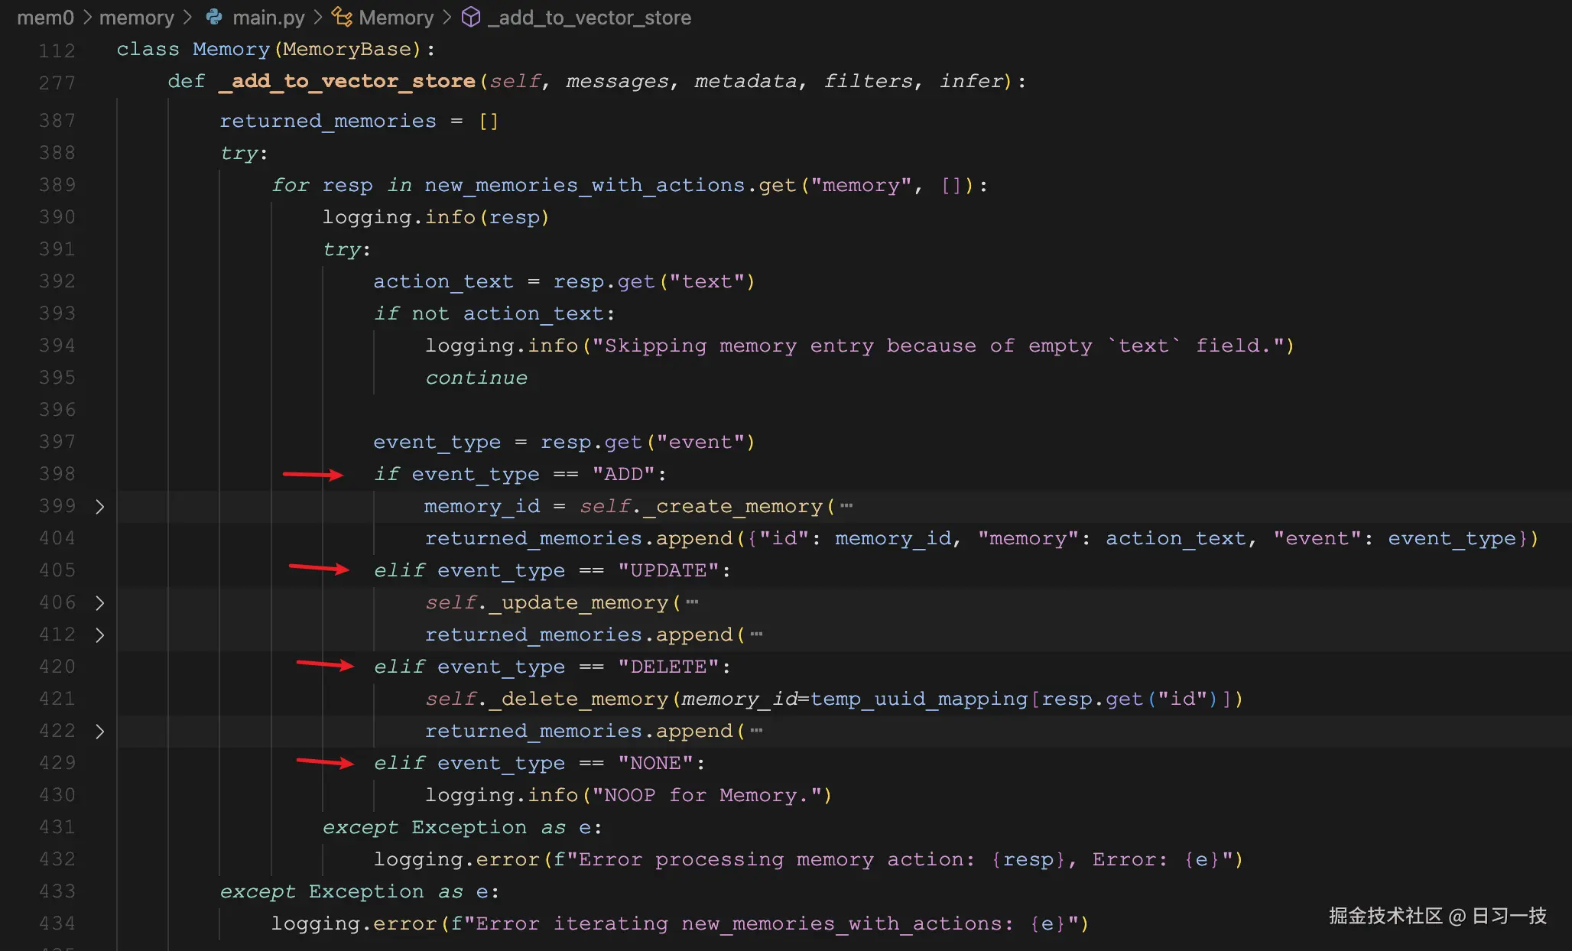Click the method cube icon in breadcrumb

(471, 17)
